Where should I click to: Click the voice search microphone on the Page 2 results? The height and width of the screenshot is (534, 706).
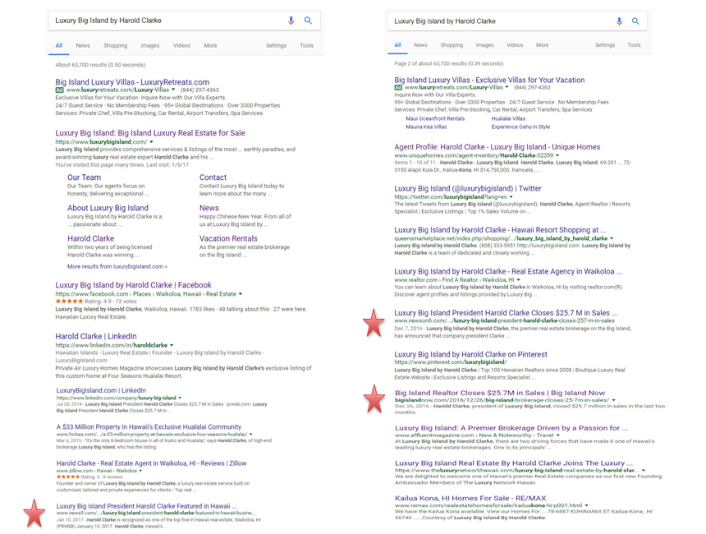[619, 21]
